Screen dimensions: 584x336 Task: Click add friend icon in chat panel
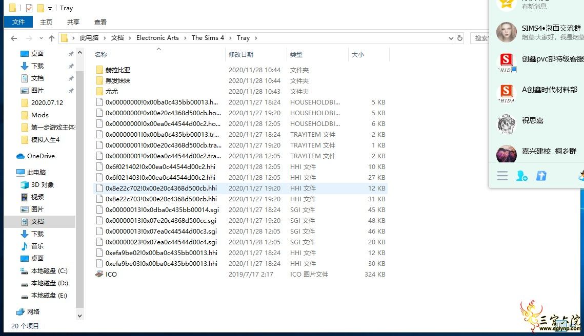pyautogui.click(x=522, y=176)
